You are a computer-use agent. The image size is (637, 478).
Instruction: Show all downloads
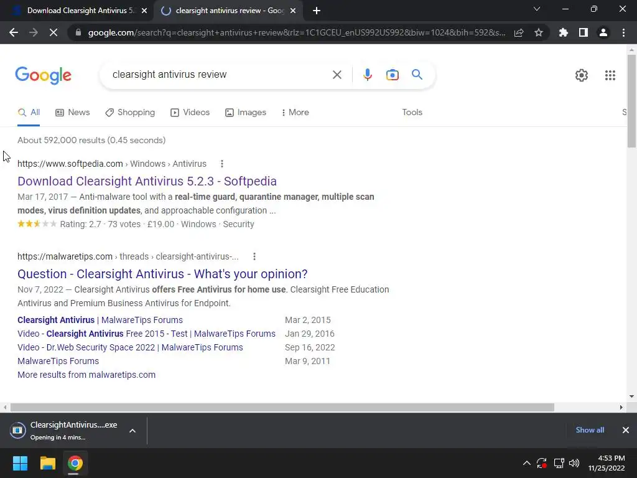point(590,430)
